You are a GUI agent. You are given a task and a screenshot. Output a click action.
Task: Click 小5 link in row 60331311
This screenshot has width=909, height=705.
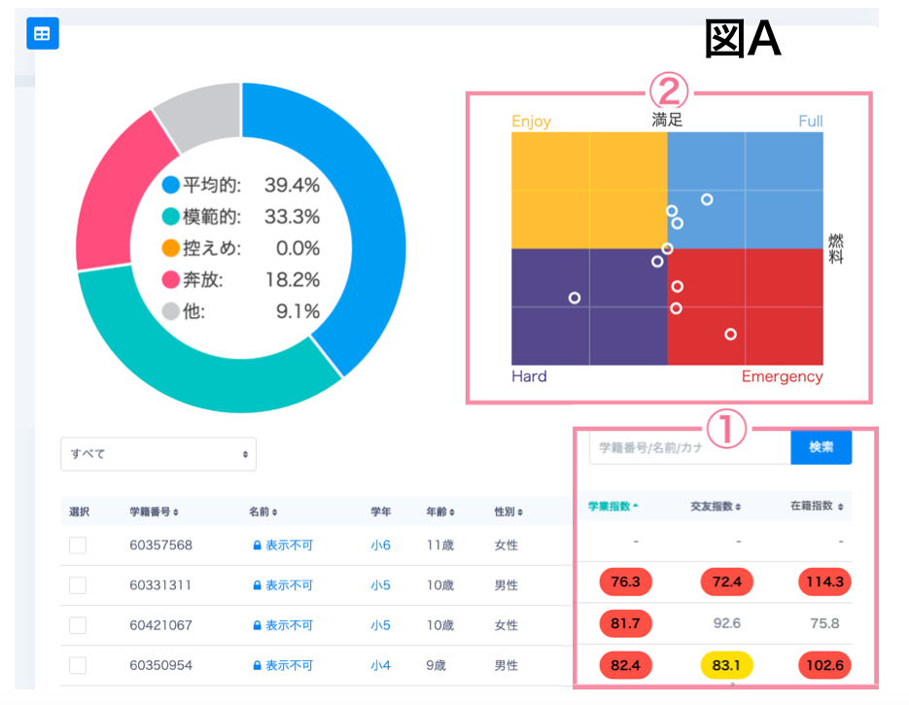click(x=380, y=585)
